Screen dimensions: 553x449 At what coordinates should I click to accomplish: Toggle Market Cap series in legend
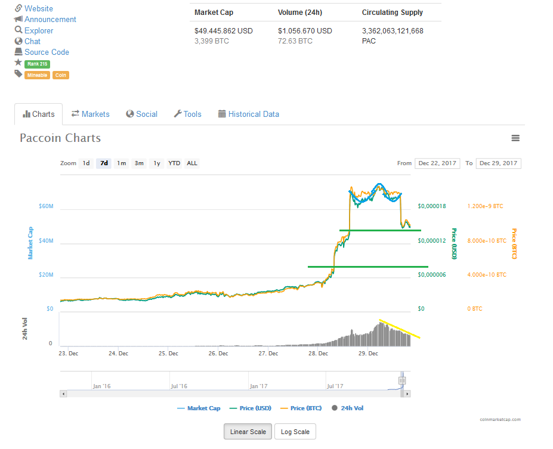(x=199, y=408)
